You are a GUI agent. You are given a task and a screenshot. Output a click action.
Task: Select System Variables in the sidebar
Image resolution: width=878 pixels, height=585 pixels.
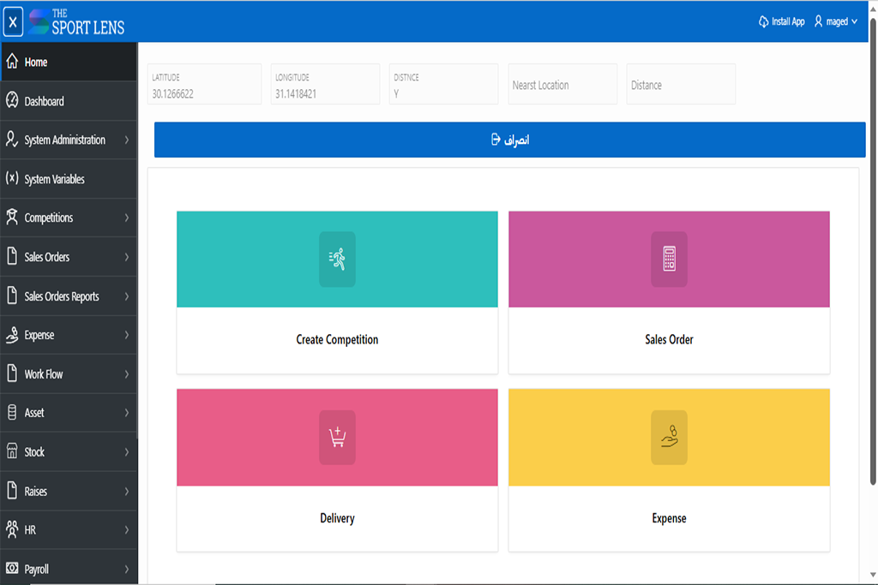coord(54,179)
